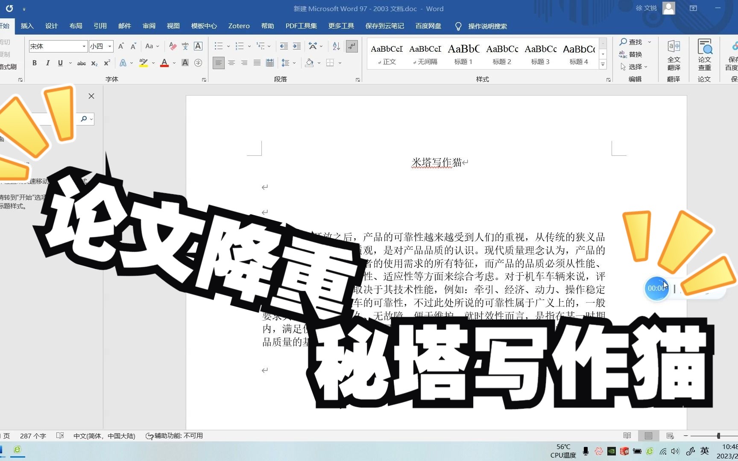Open the font size dropdown 小四
The image size is (738, 461).
tap(110, 46)
